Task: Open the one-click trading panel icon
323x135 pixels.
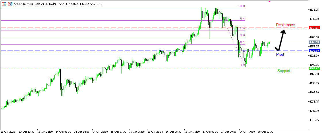Action: [10, 4]
